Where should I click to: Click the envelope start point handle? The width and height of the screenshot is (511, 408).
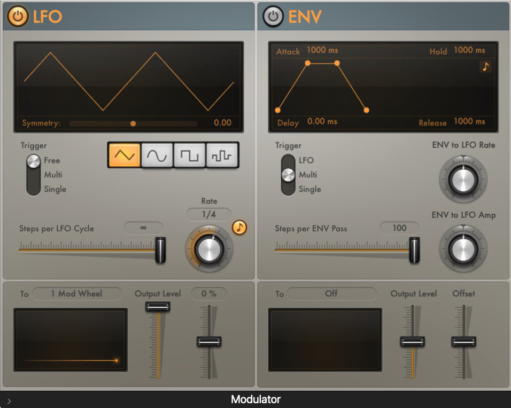277,110
